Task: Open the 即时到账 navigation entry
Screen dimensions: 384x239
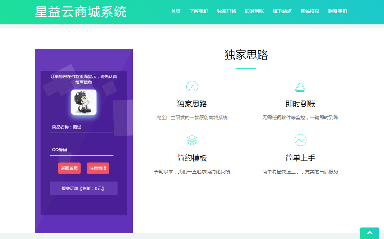Action: click(254, 11)
